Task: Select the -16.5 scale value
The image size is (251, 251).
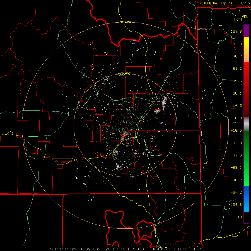Action: coord(236,131)
